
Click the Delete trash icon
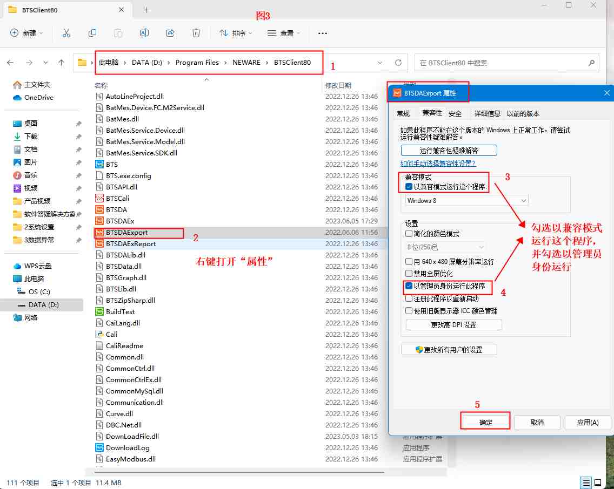pos(196,33)
